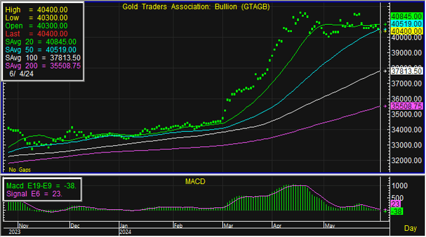The height and width of the screenshot is (237, 426).
Task: Click the Nov month label on time axis
Action: pos(23,226)
